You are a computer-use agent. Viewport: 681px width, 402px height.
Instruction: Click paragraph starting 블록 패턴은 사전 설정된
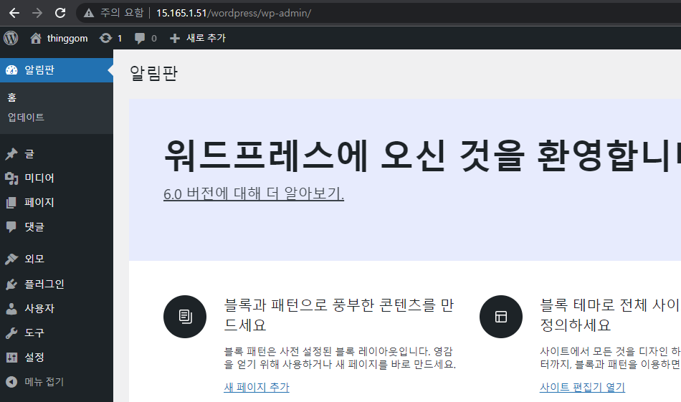point(340,358)
